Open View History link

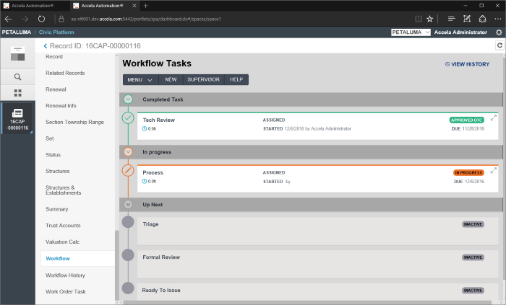(467, 64)
